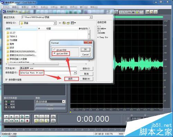The height and width of the screenshot is (137, 173).
Task: Click the 选项 options button
Action: coord(72,79)
